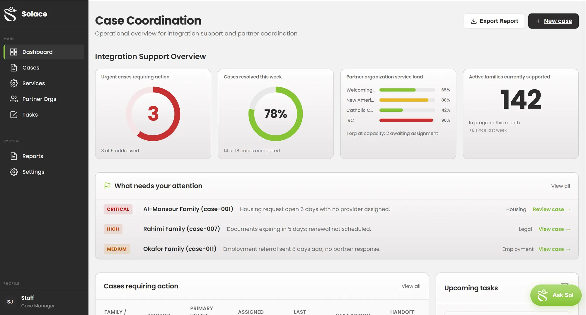586x315 pixels.
Task: Click the Ask Sol assistant logo icon
Action: tap(542, 295)
